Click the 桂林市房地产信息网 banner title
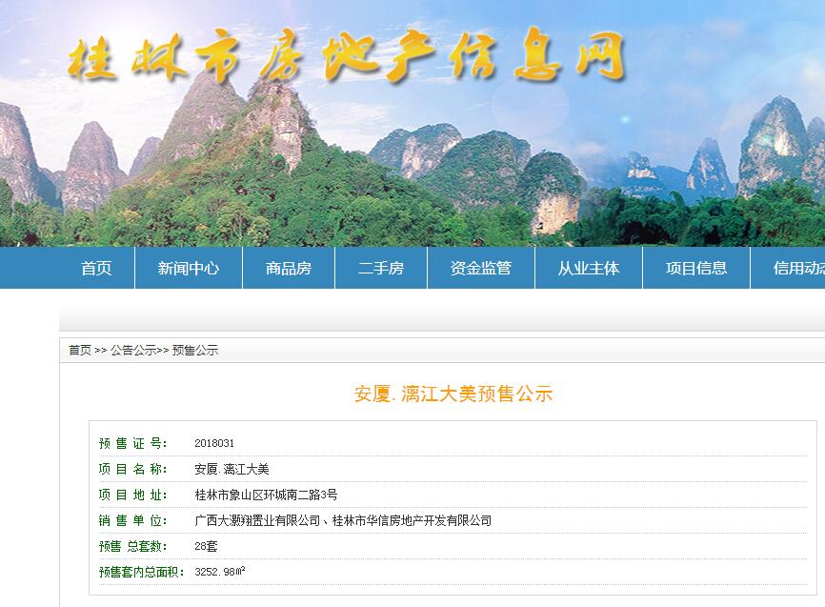825x607 pixels. click(x=347, y=59)
